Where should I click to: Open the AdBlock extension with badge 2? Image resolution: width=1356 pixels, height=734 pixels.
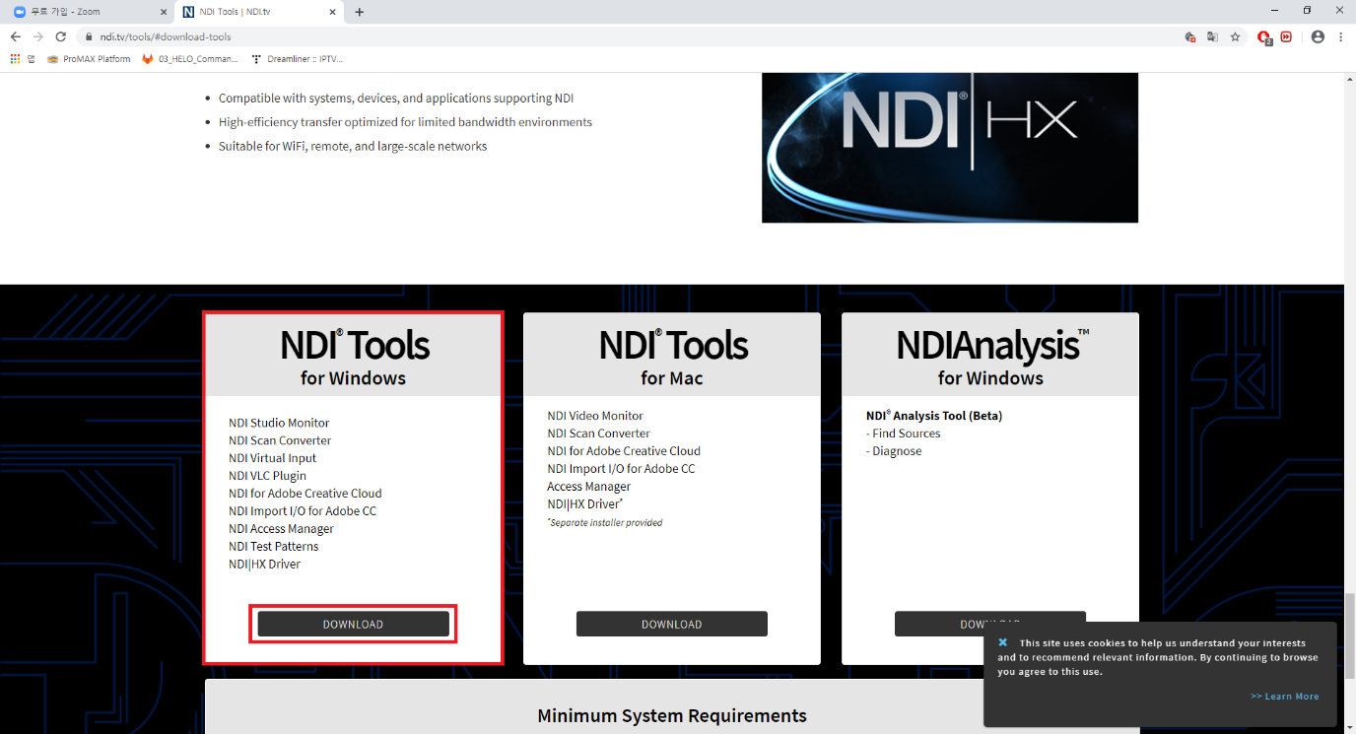click(1264, 37)
